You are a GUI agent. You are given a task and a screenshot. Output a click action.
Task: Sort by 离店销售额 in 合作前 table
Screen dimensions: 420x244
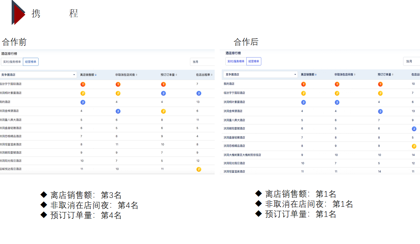(96, 75)
